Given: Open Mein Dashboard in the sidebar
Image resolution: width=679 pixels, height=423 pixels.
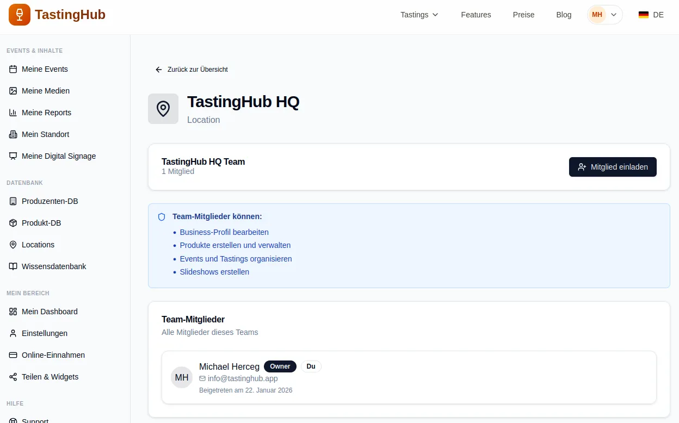Looking at the screenshot, I should click(50, 312).
